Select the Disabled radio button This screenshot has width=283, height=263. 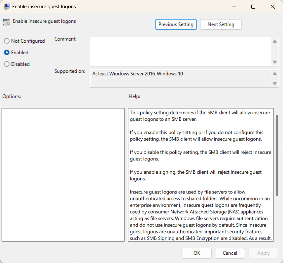tap(6, 64)
